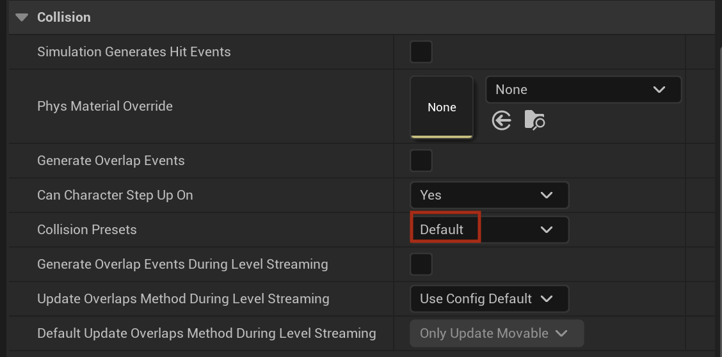Image resolution: width=722 pixels, height=357 pixels.
Task: Click the Can Character Step Up On label
Action: 115,195
